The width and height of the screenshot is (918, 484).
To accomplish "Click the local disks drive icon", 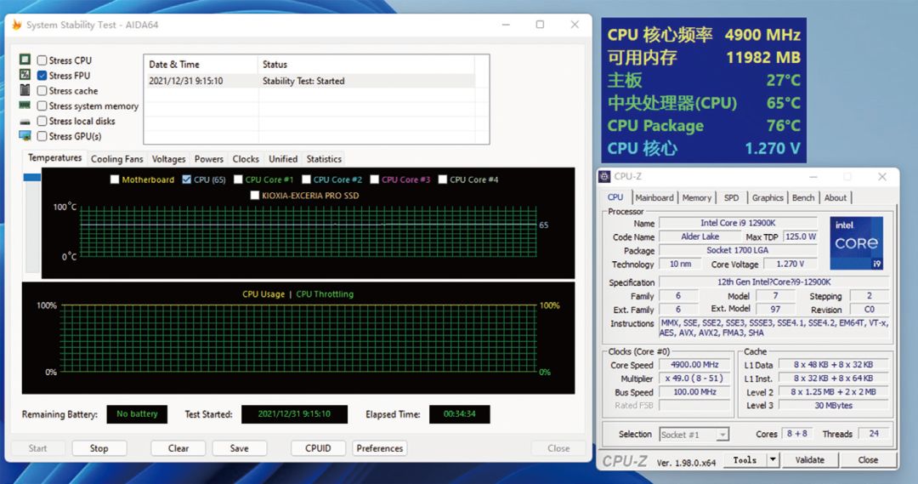I will coord(25,122).
